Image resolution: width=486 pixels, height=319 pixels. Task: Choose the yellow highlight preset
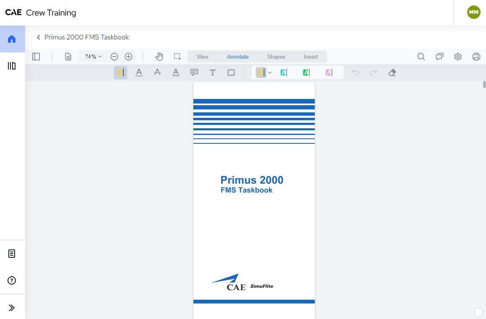[x=261, y=73]
